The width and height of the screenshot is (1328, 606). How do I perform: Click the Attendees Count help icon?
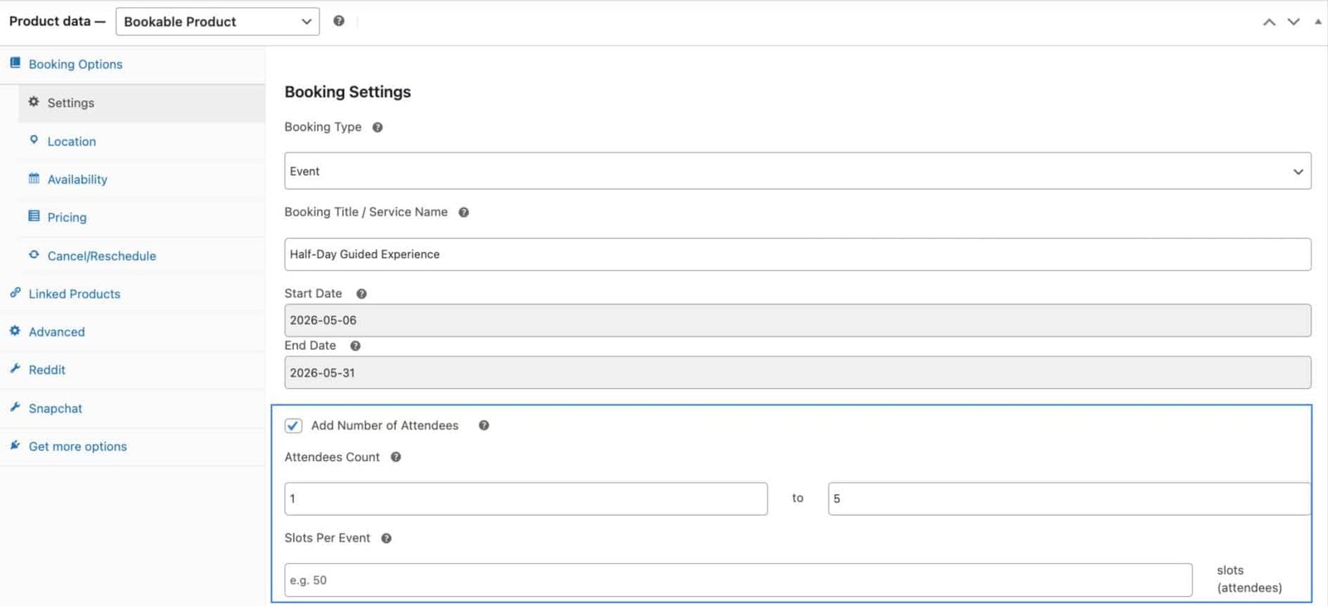(x=396, y=457)
